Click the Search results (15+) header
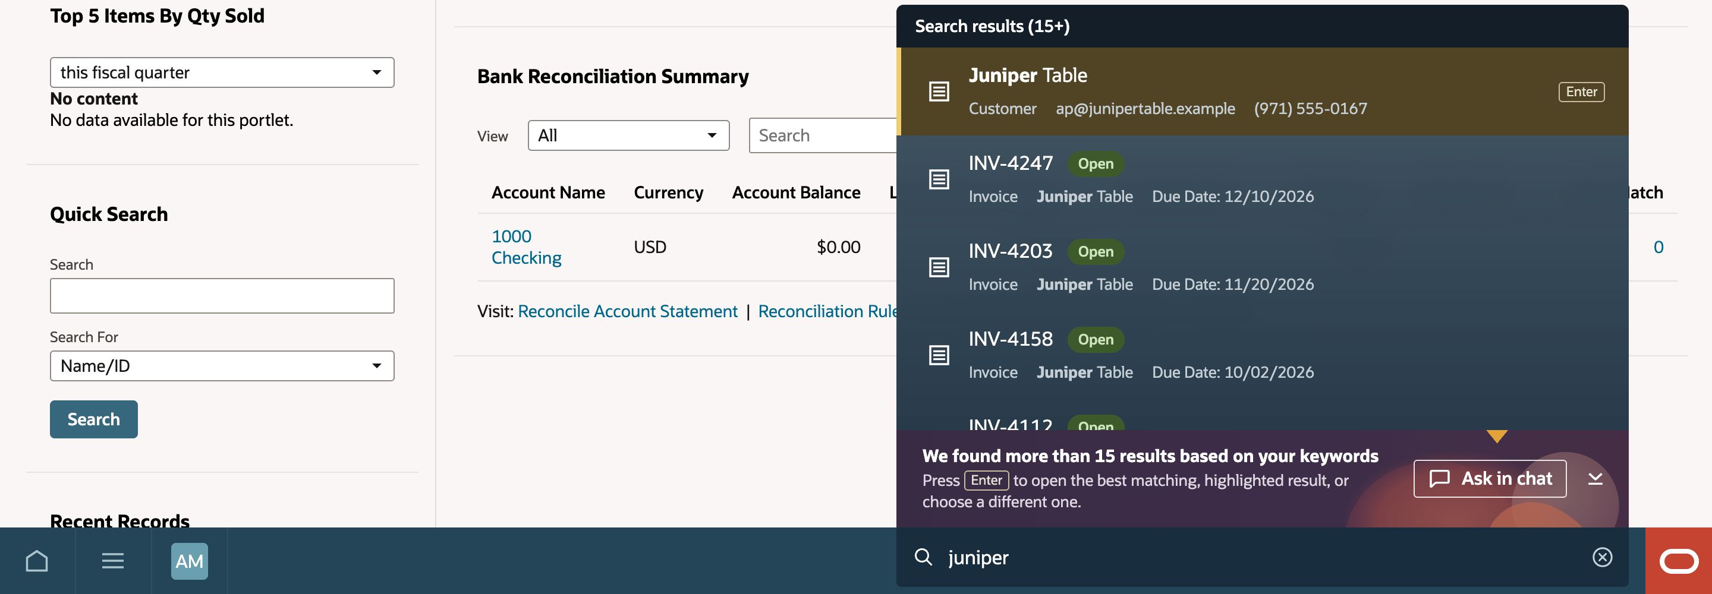 point(992,26)
